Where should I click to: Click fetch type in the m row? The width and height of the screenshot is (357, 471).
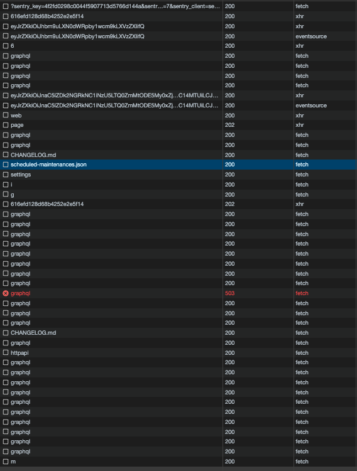point(302,462)
